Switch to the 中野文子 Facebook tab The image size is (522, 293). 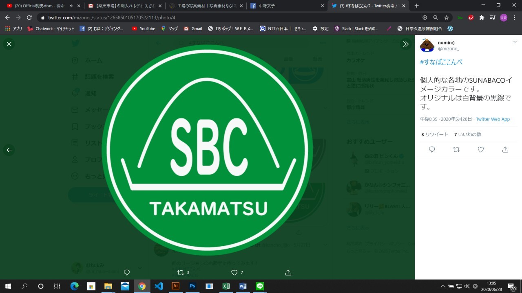(288, 6)
